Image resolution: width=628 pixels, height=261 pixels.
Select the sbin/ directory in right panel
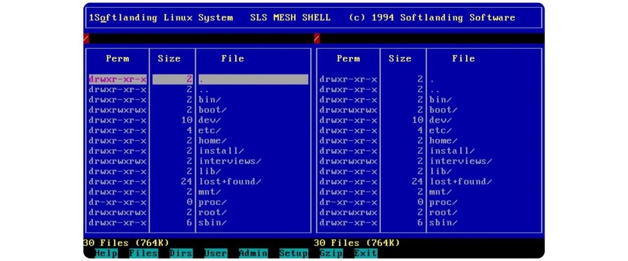click(444, 223)
